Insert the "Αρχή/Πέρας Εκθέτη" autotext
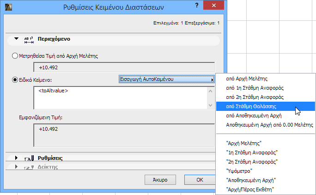 pyautogui.click(x=266, y=189)
